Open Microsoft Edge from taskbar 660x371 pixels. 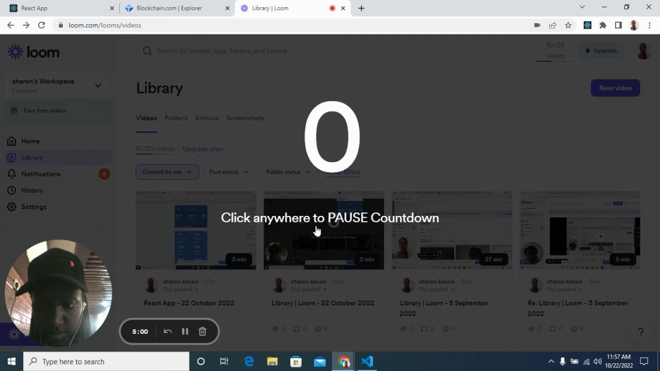(249, 361)
